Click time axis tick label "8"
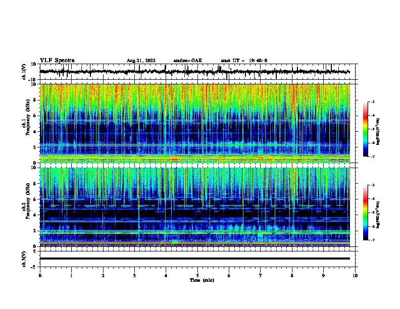The width and height of the screenshot is (400, 309). point(292,276)
